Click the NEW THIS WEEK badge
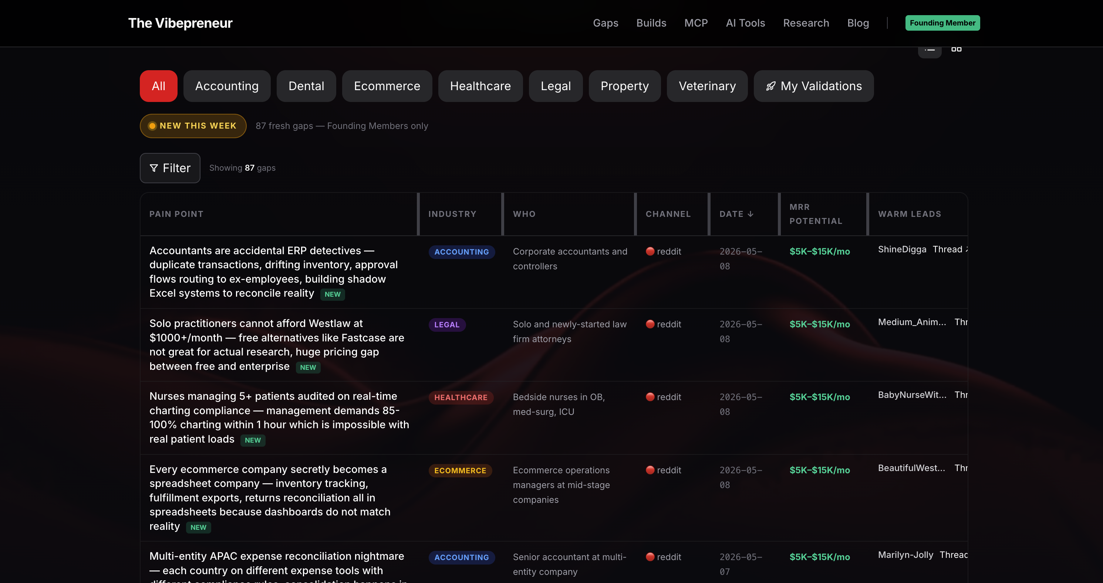This screenshot has width=1103, height=583. [193, 126]
